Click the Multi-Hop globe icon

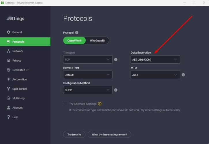pos(8,98)
